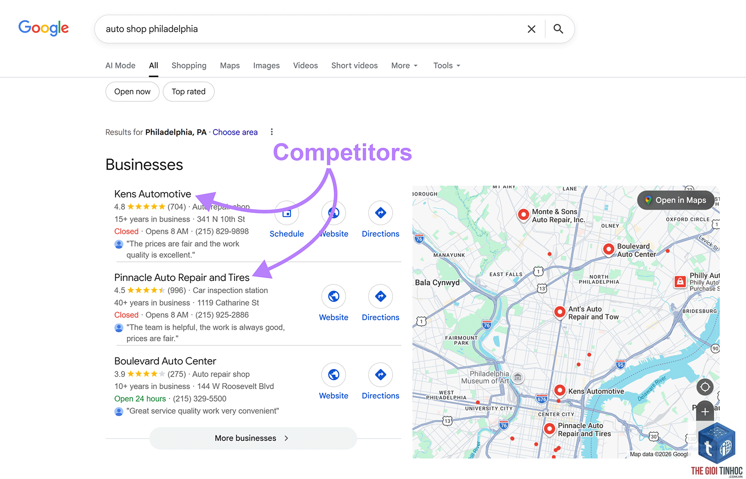Click the phone number (215) 829-9898
Image resolution: width=746 pixels, height=479 pixels.
222,232
